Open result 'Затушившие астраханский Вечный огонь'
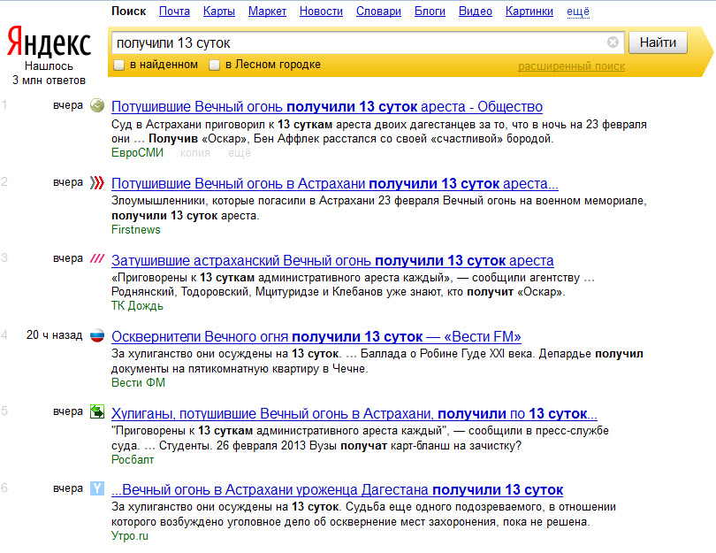This screenshot has height=553, width=716. 332,260
